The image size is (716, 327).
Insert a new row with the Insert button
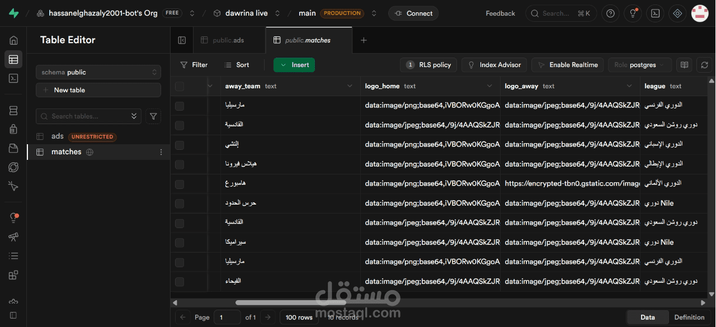pyautogui.click(x=294, y=64)
